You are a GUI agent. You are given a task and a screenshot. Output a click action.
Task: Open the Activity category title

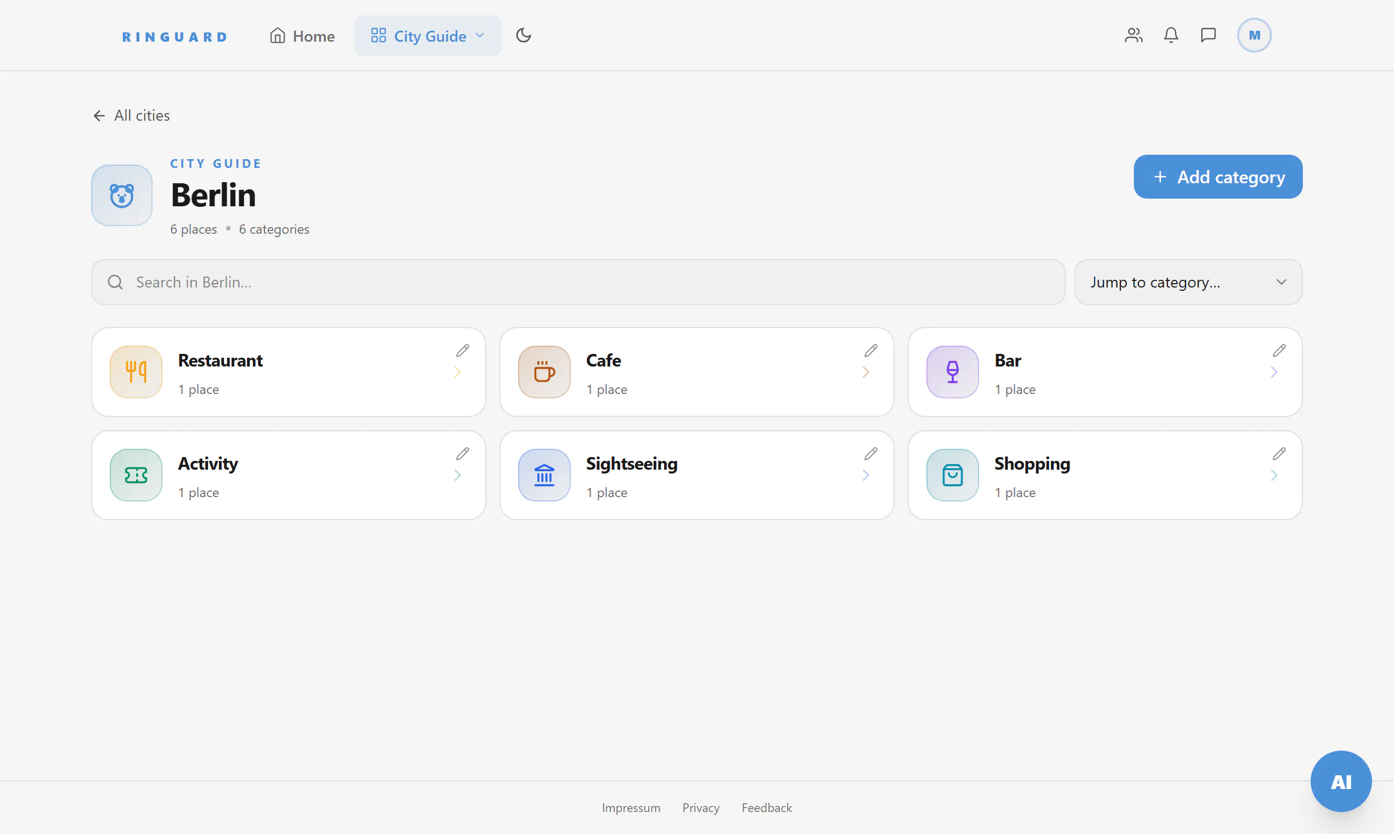click(208, 464)
